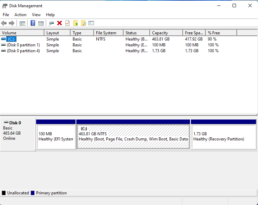258x205 pixels.
Task: Click the 463.81 GB capacity cell
Action: point(161,39)
